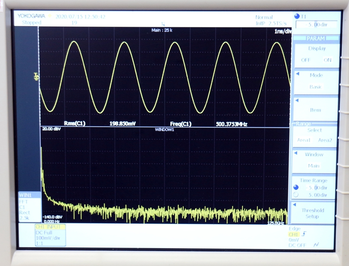Viewport: 349px width, 266px height.
Task: Click the trigger position marker above waveform
Action: (163, 25)
